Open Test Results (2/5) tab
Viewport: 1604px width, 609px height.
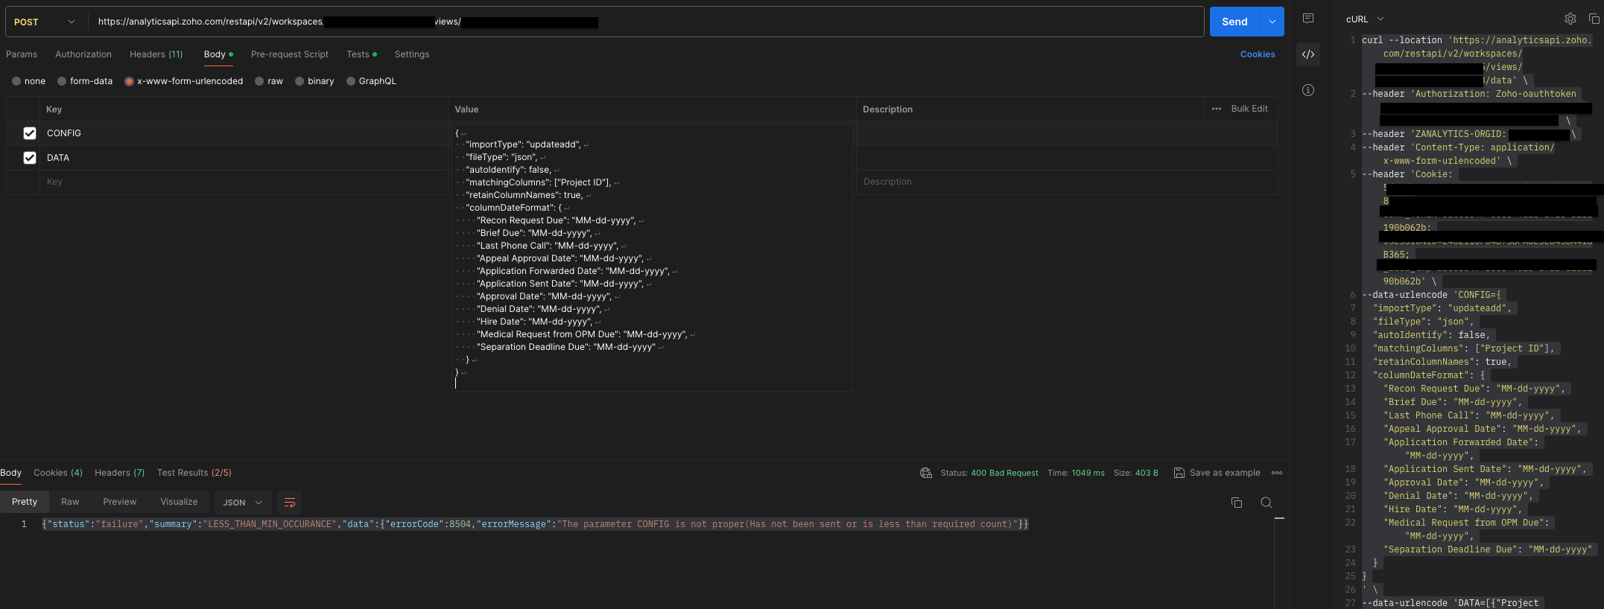pyautogui.click(x=194, y=473)
